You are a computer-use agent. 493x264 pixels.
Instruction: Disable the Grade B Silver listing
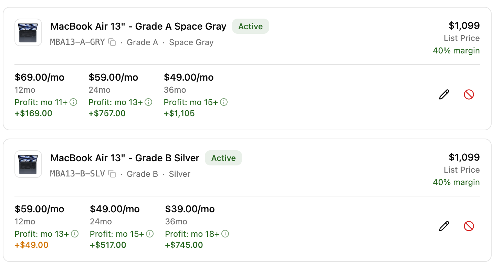[x=469, y=226]
